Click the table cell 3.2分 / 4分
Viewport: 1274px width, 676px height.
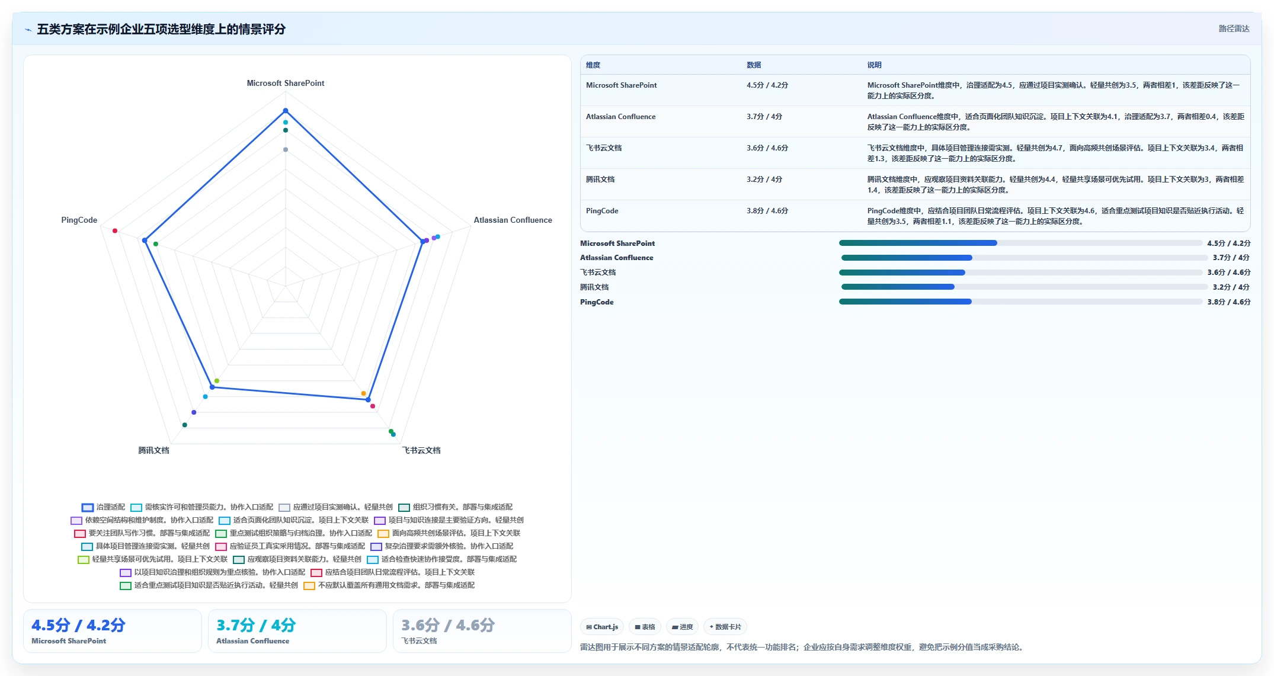[x=764, y=180]
